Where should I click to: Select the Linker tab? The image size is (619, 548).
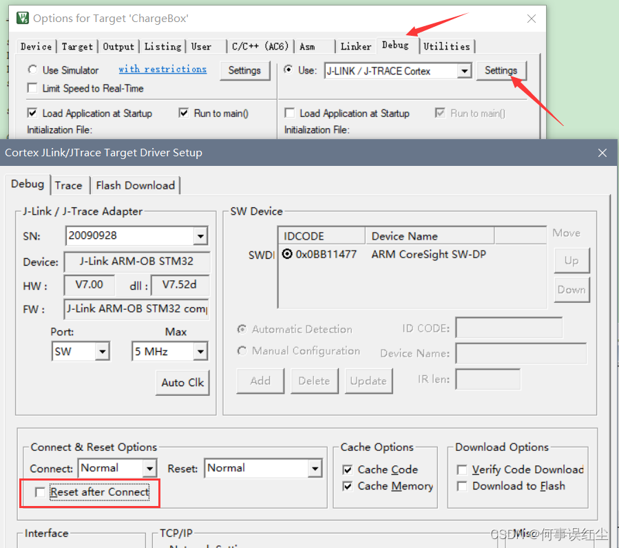356,47
